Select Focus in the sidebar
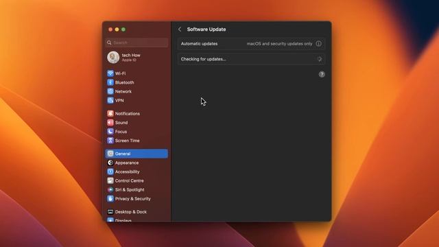 121,131
